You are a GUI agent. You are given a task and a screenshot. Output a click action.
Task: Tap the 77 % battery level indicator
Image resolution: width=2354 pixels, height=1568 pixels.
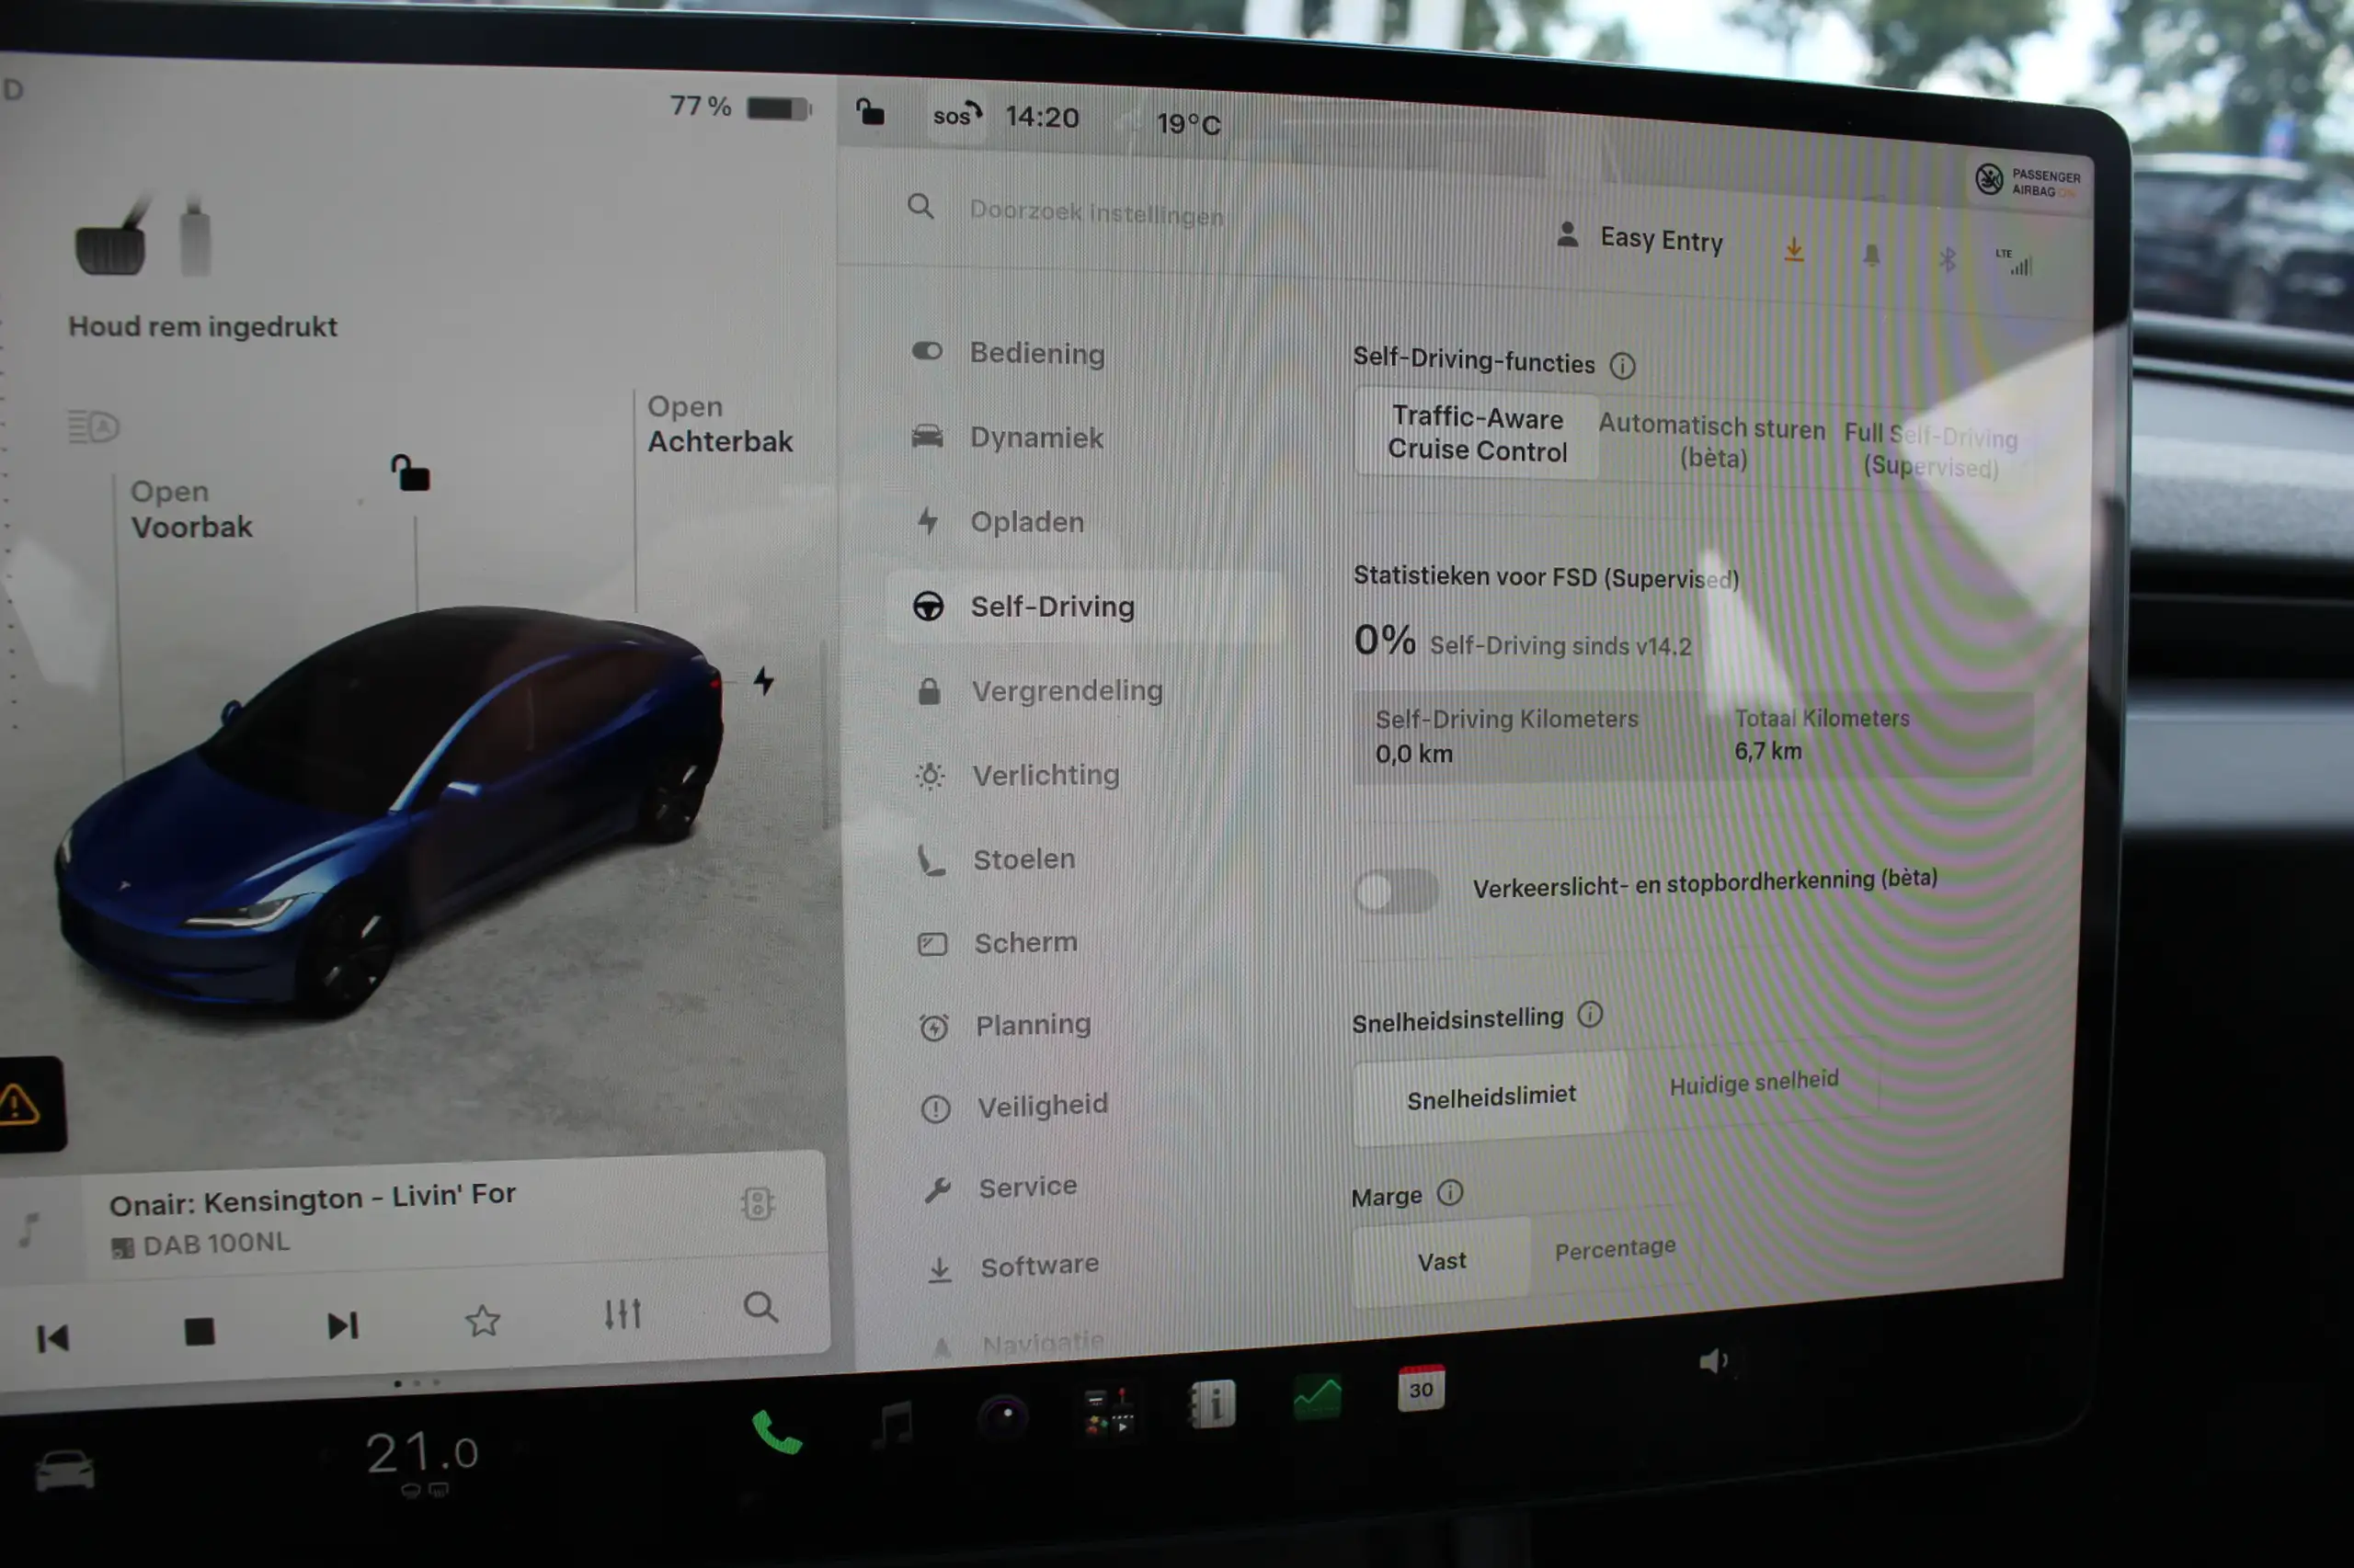click(740, 106)
